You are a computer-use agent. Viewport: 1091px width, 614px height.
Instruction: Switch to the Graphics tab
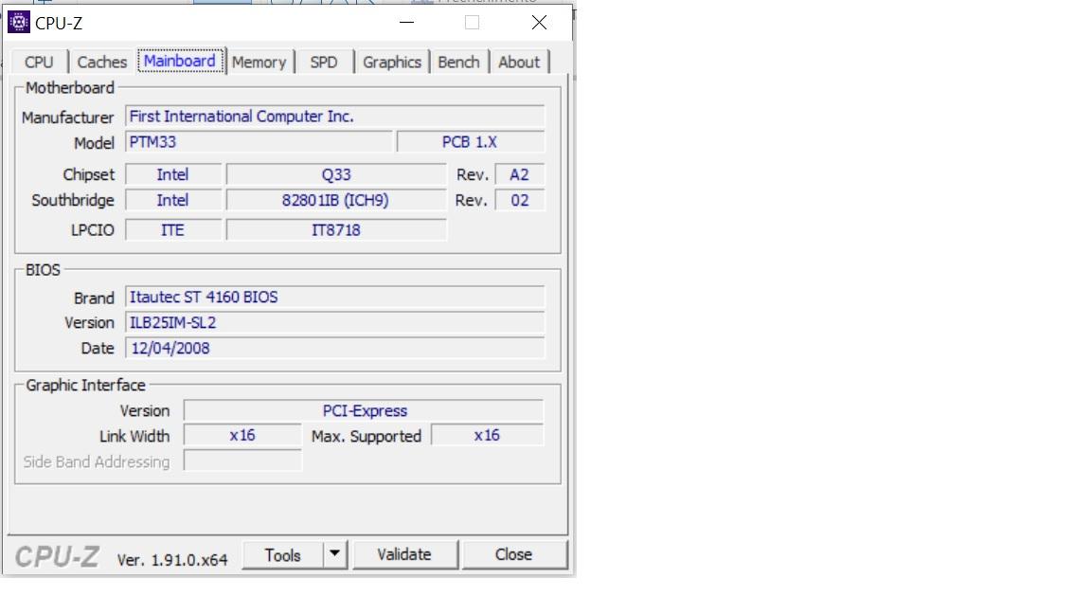click(x=392, y=62)
